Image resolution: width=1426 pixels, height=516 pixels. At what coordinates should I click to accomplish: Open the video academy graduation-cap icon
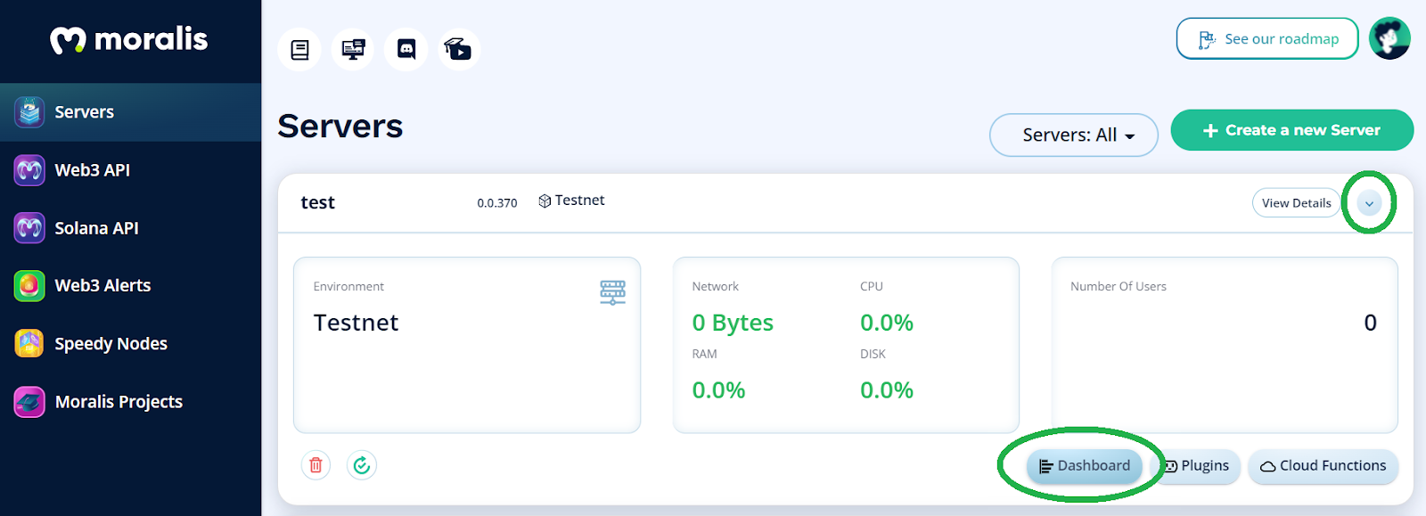pyautogui.click(x=459, y=49)
